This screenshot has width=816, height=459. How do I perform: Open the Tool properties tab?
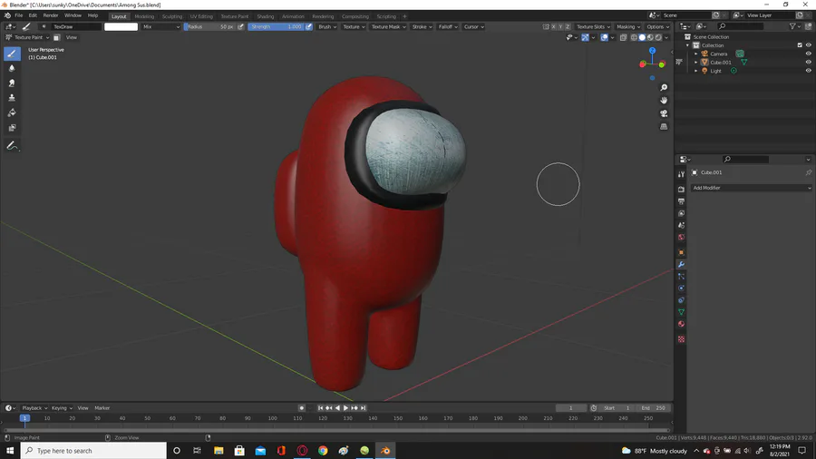coord(681,174)
